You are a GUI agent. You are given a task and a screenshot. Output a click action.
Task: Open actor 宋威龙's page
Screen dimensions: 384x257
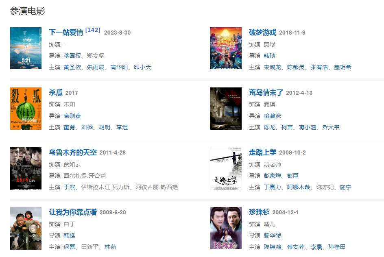click(272, 68)
